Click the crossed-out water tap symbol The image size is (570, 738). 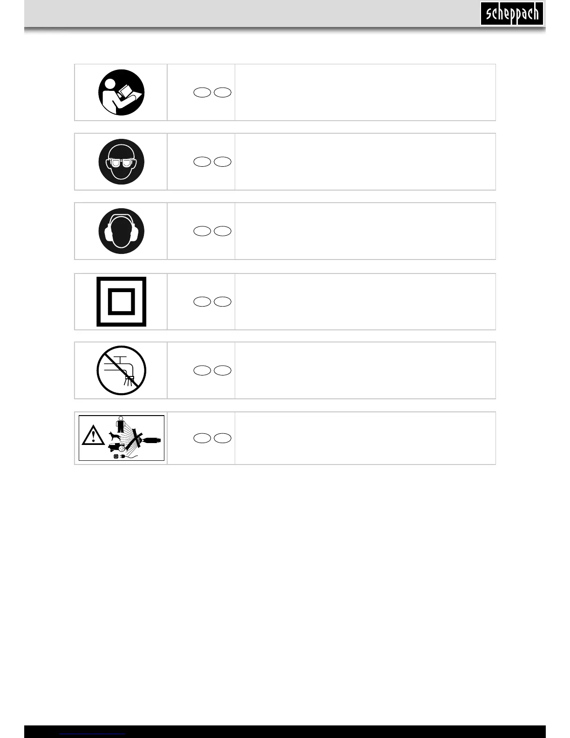(x=121, y=370)
